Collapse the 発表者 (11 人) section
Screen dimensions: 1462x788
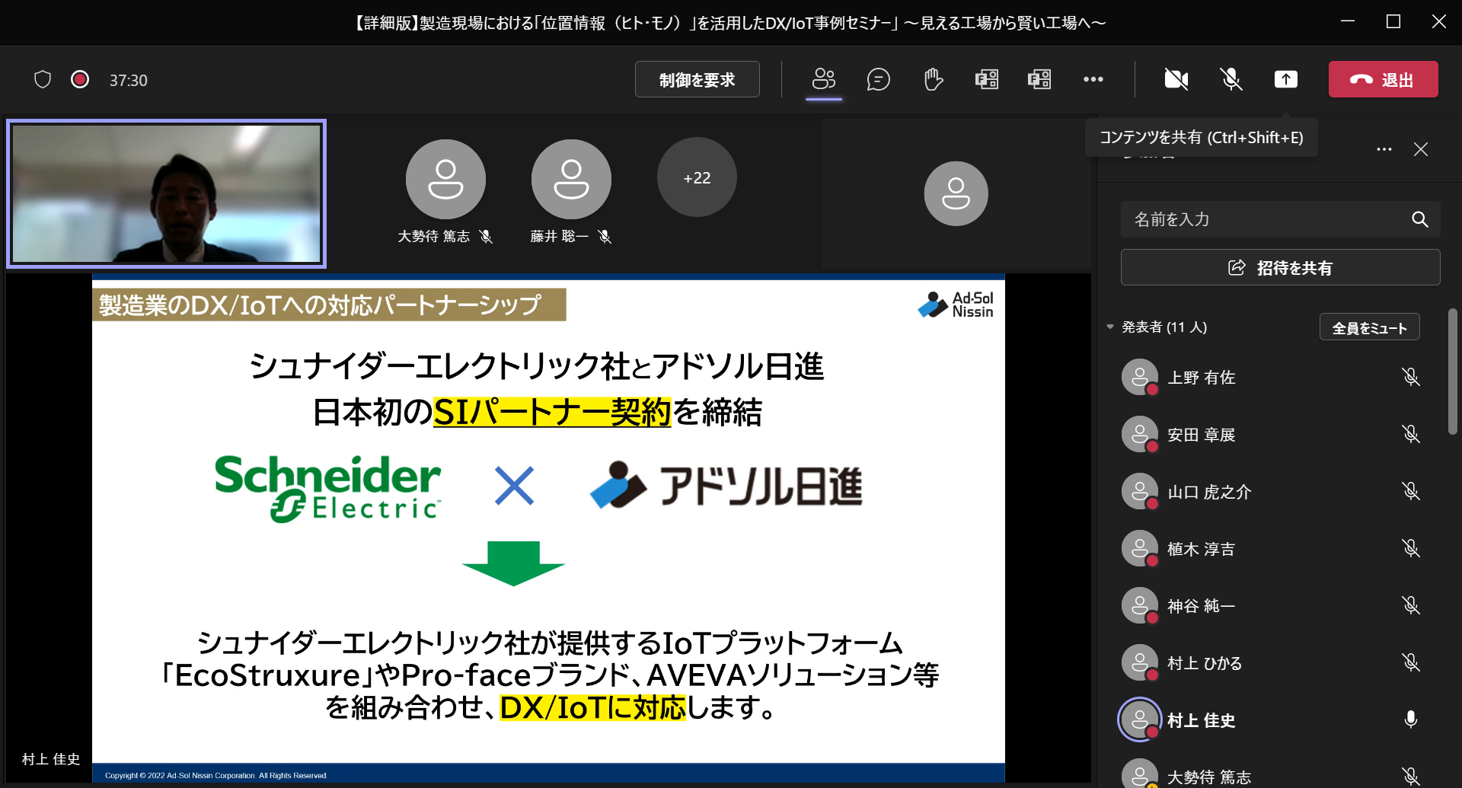tap(1110, 327)
